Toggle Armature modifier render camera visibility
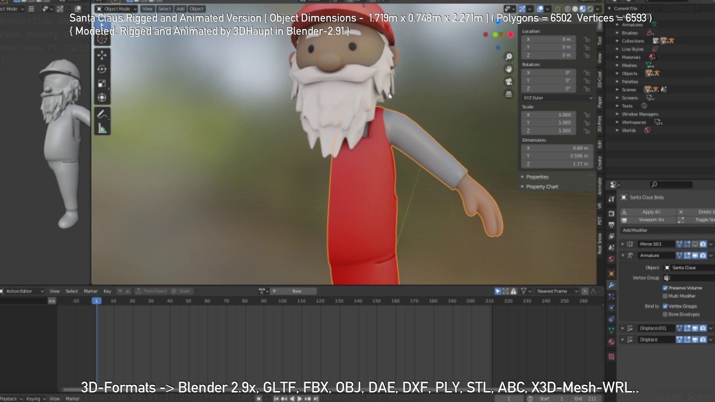This screenshot has width=715, height=402. point(703,255)
